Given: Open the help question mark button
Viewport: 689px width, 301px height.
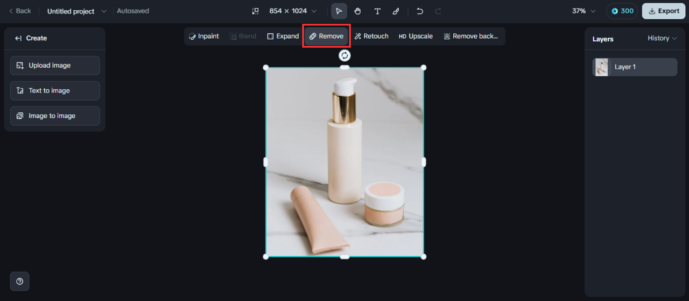Looking at the screenshot, I should click(20, 281).
